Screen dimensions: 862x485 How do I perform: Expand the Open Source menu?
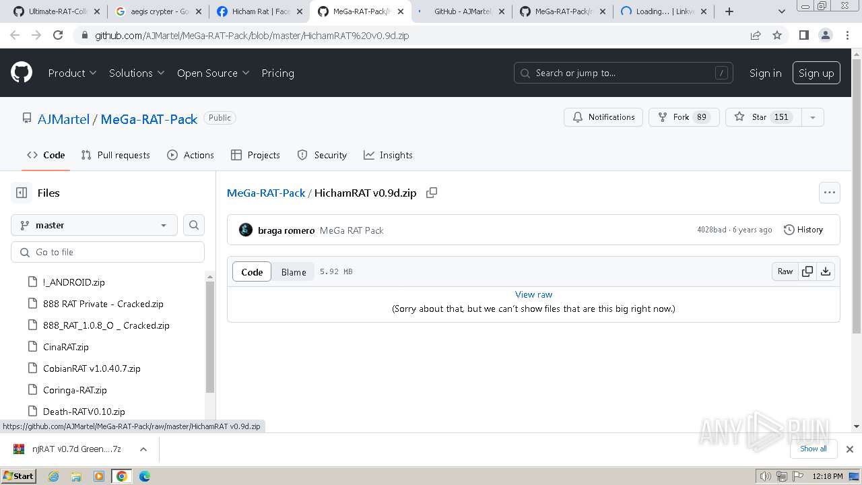tap(213, 73)
